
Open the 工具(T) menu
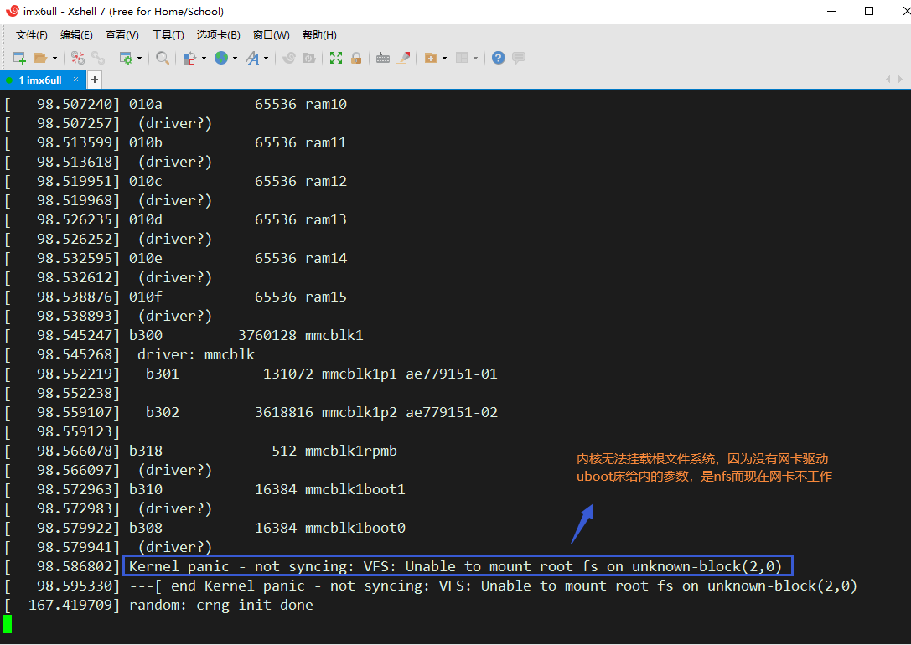pyautogui.click(x=168, y=34)
